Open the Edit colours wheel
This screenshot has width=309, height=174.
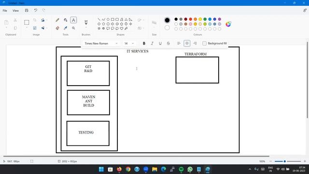tap(228, 24)
